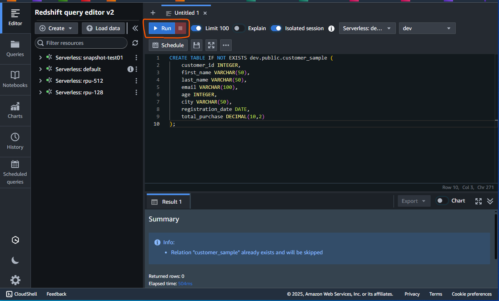Collapse the results pane with double chevron
The image size is (499, 301).
pyautogui.click(x=490, y=201)
